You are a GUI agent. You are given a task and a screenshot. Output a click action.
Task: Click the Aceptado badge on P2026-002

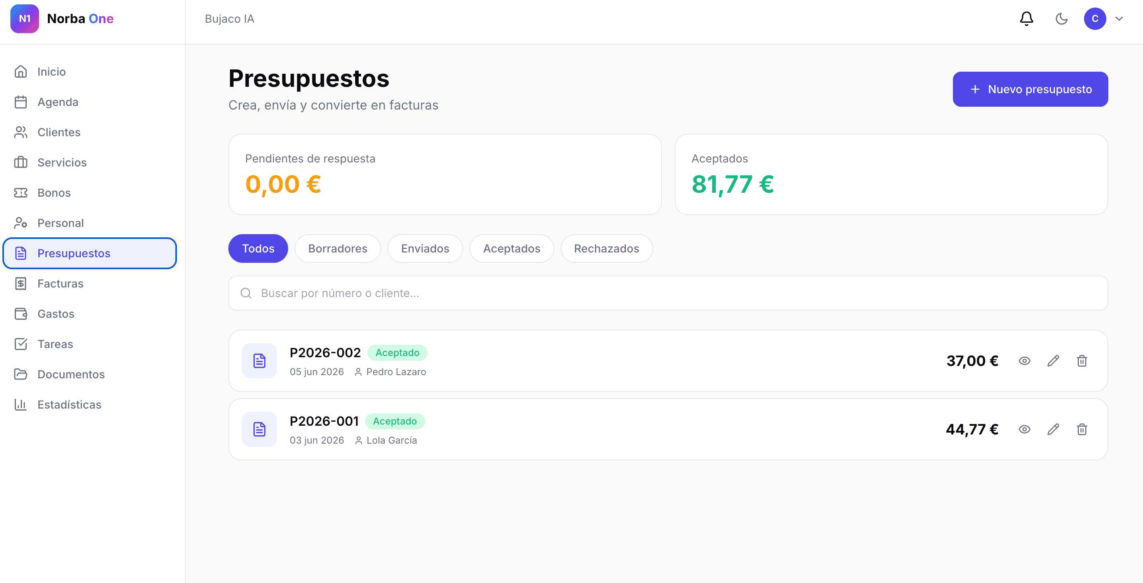point(397,352)
